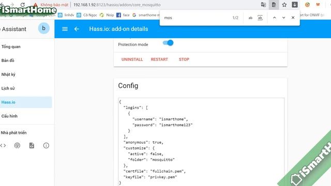Jump to the previous find match

[274, 18]
